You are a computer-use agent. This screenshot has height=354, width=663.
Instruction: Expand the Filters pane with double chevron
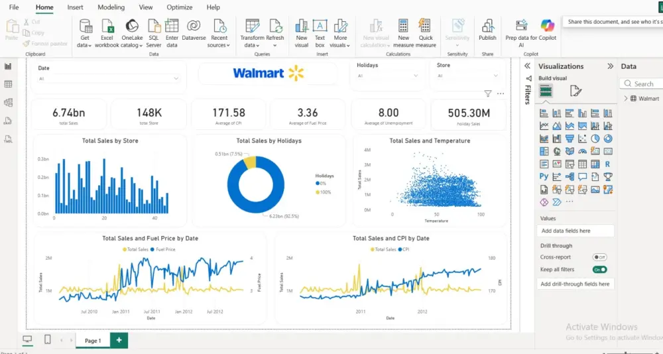[x=527, y=66]
